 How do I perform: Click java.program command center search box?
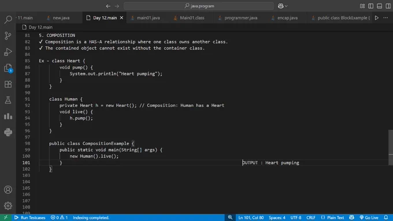coord(199,6)
